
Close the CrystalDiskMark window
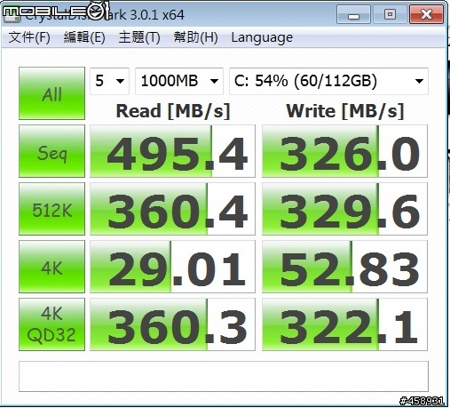pos(426,14)
